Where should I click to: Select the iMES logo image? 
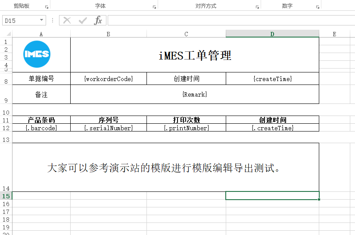click(x=37, y=54)
